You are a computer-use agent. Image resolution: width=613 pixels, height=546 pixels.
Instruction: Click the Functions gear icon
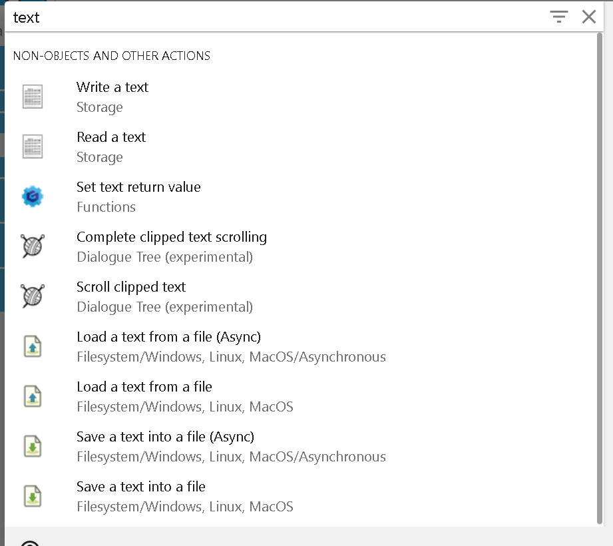(x=33, y=196)
